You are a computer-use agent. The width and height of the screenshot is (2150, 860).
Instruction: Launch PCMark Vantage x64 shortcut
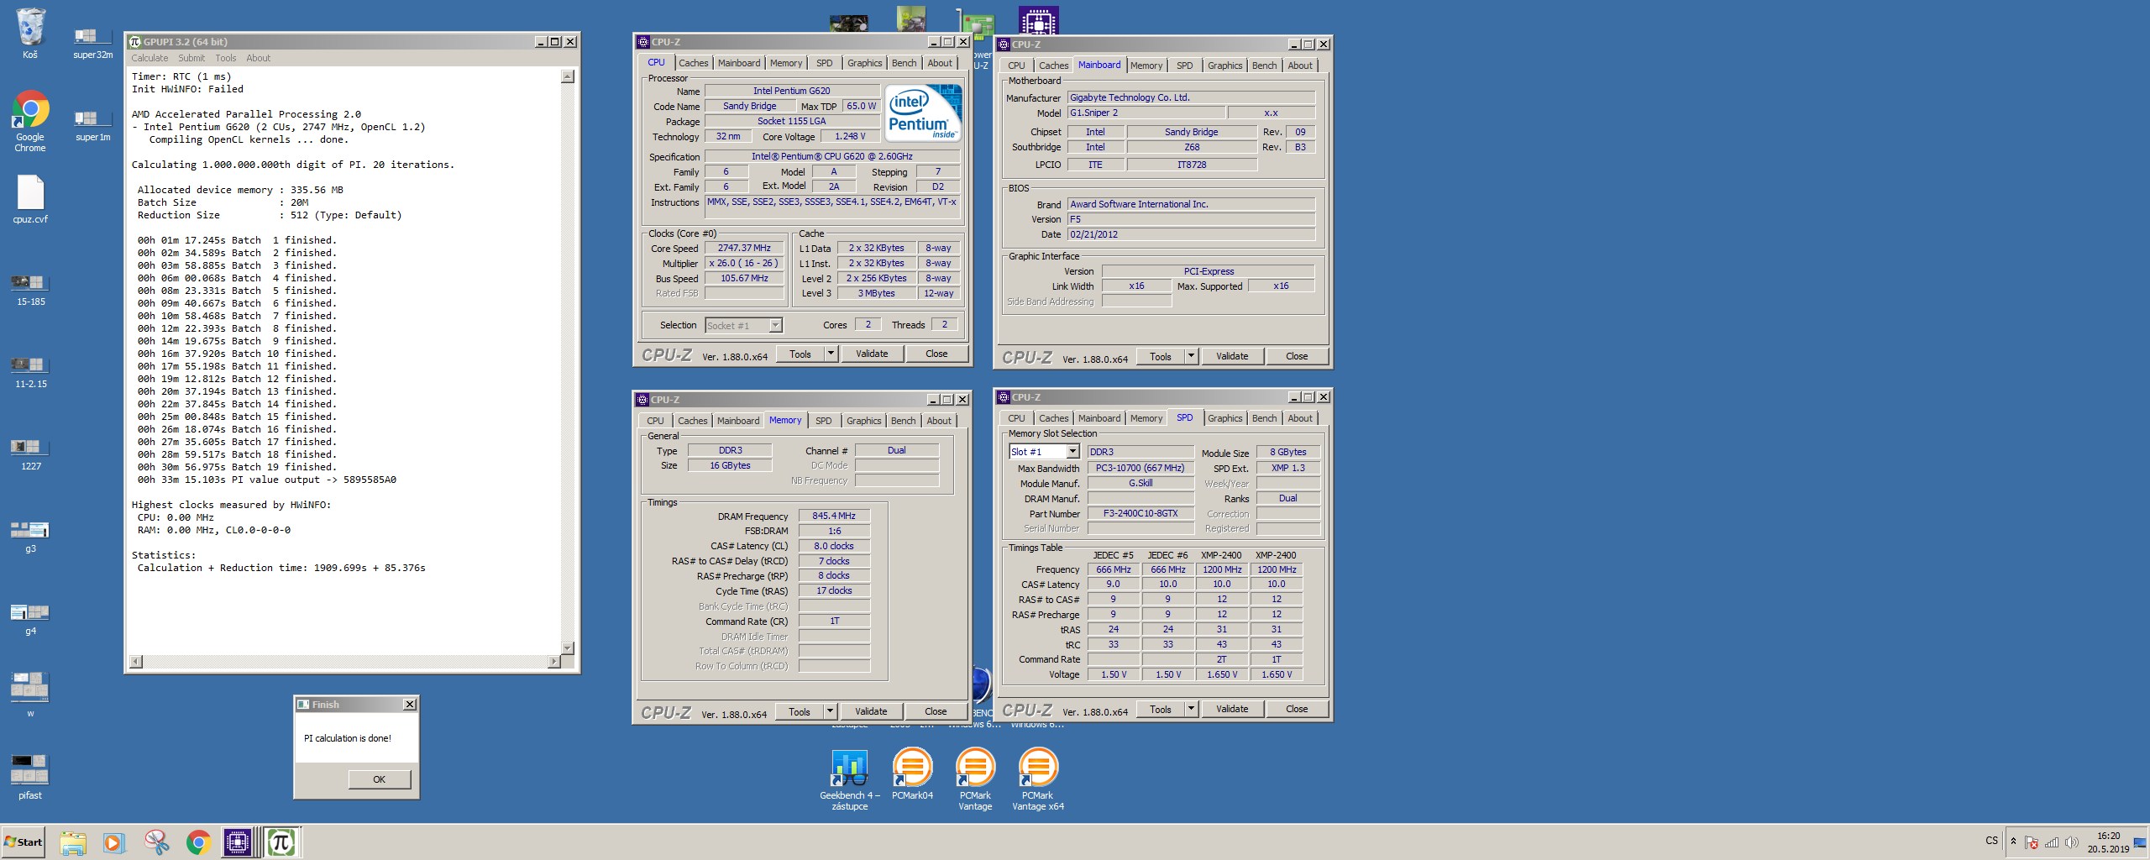[1038, 779]
